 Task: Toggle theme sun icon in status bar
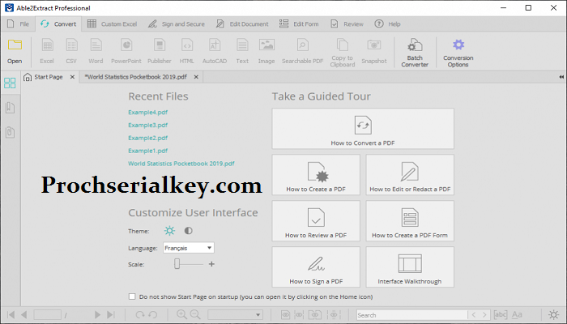click(553, 314)
